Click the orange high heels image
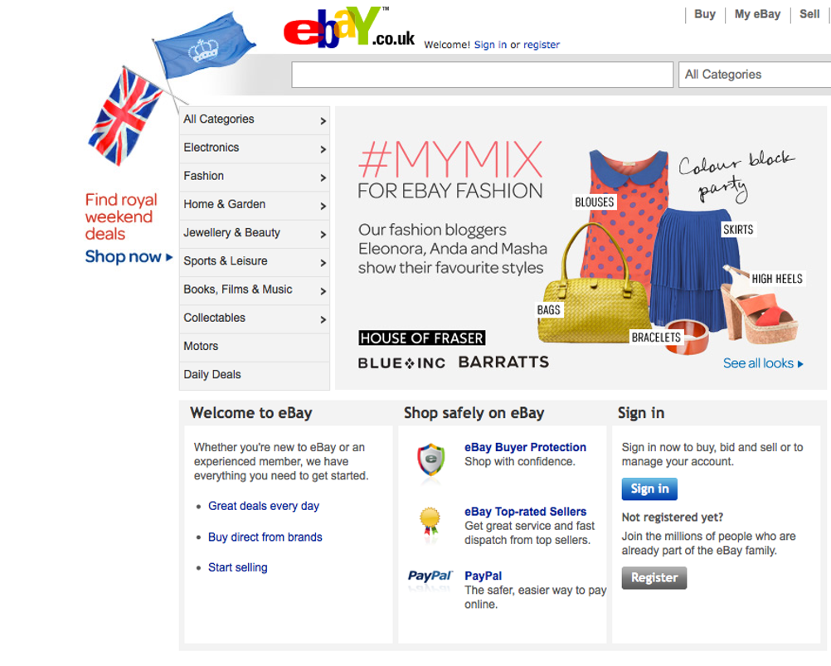The width and height of the screenshot is (831, 666). [x=760, y=304]
